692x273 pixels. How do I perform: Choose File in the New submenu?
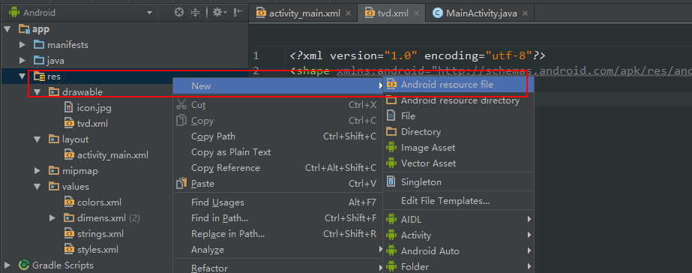(x=459, y=116)
